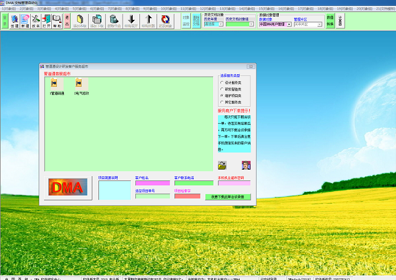The width and height of the screenshot is (396, 280).
Task: Click the yellow folder add-same-level icon
Action: [80, 21]
